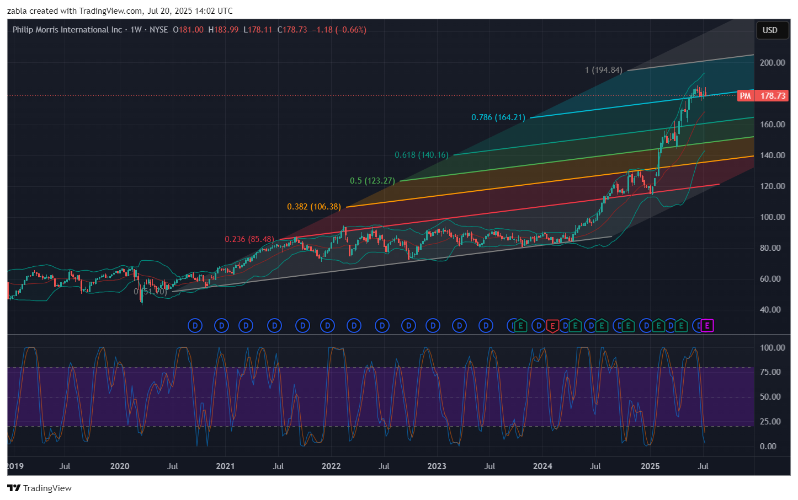Viewport: 798px width, 500px height.
Task: Click the red earnings marker
Action: pyautogui.click(x=552, y=326)
